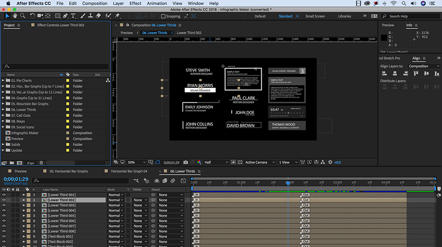Choose the Rotation tool
Screen dimensions: 442x247
[32, 16]
